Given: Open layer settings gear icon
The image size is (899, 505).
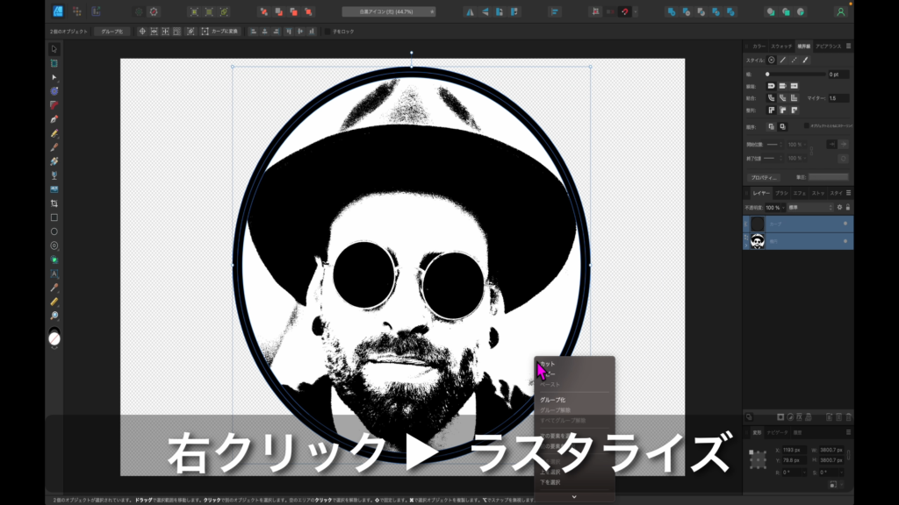Looking at the screenshot, I should point(839,207).
